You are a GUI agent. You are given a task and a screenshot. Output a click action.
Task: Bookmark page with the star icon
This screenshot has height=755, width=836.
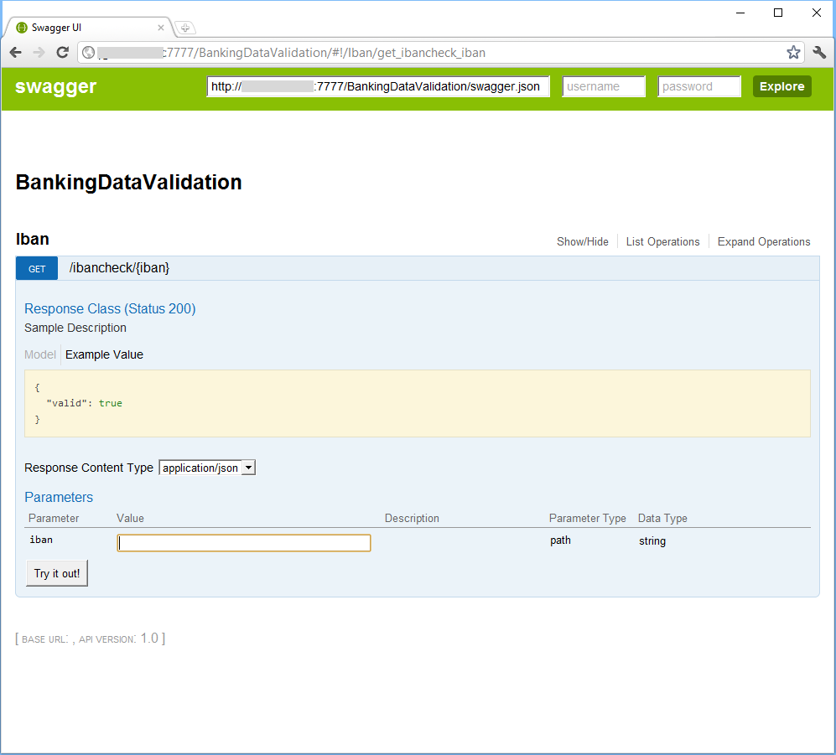click(792, 53)
